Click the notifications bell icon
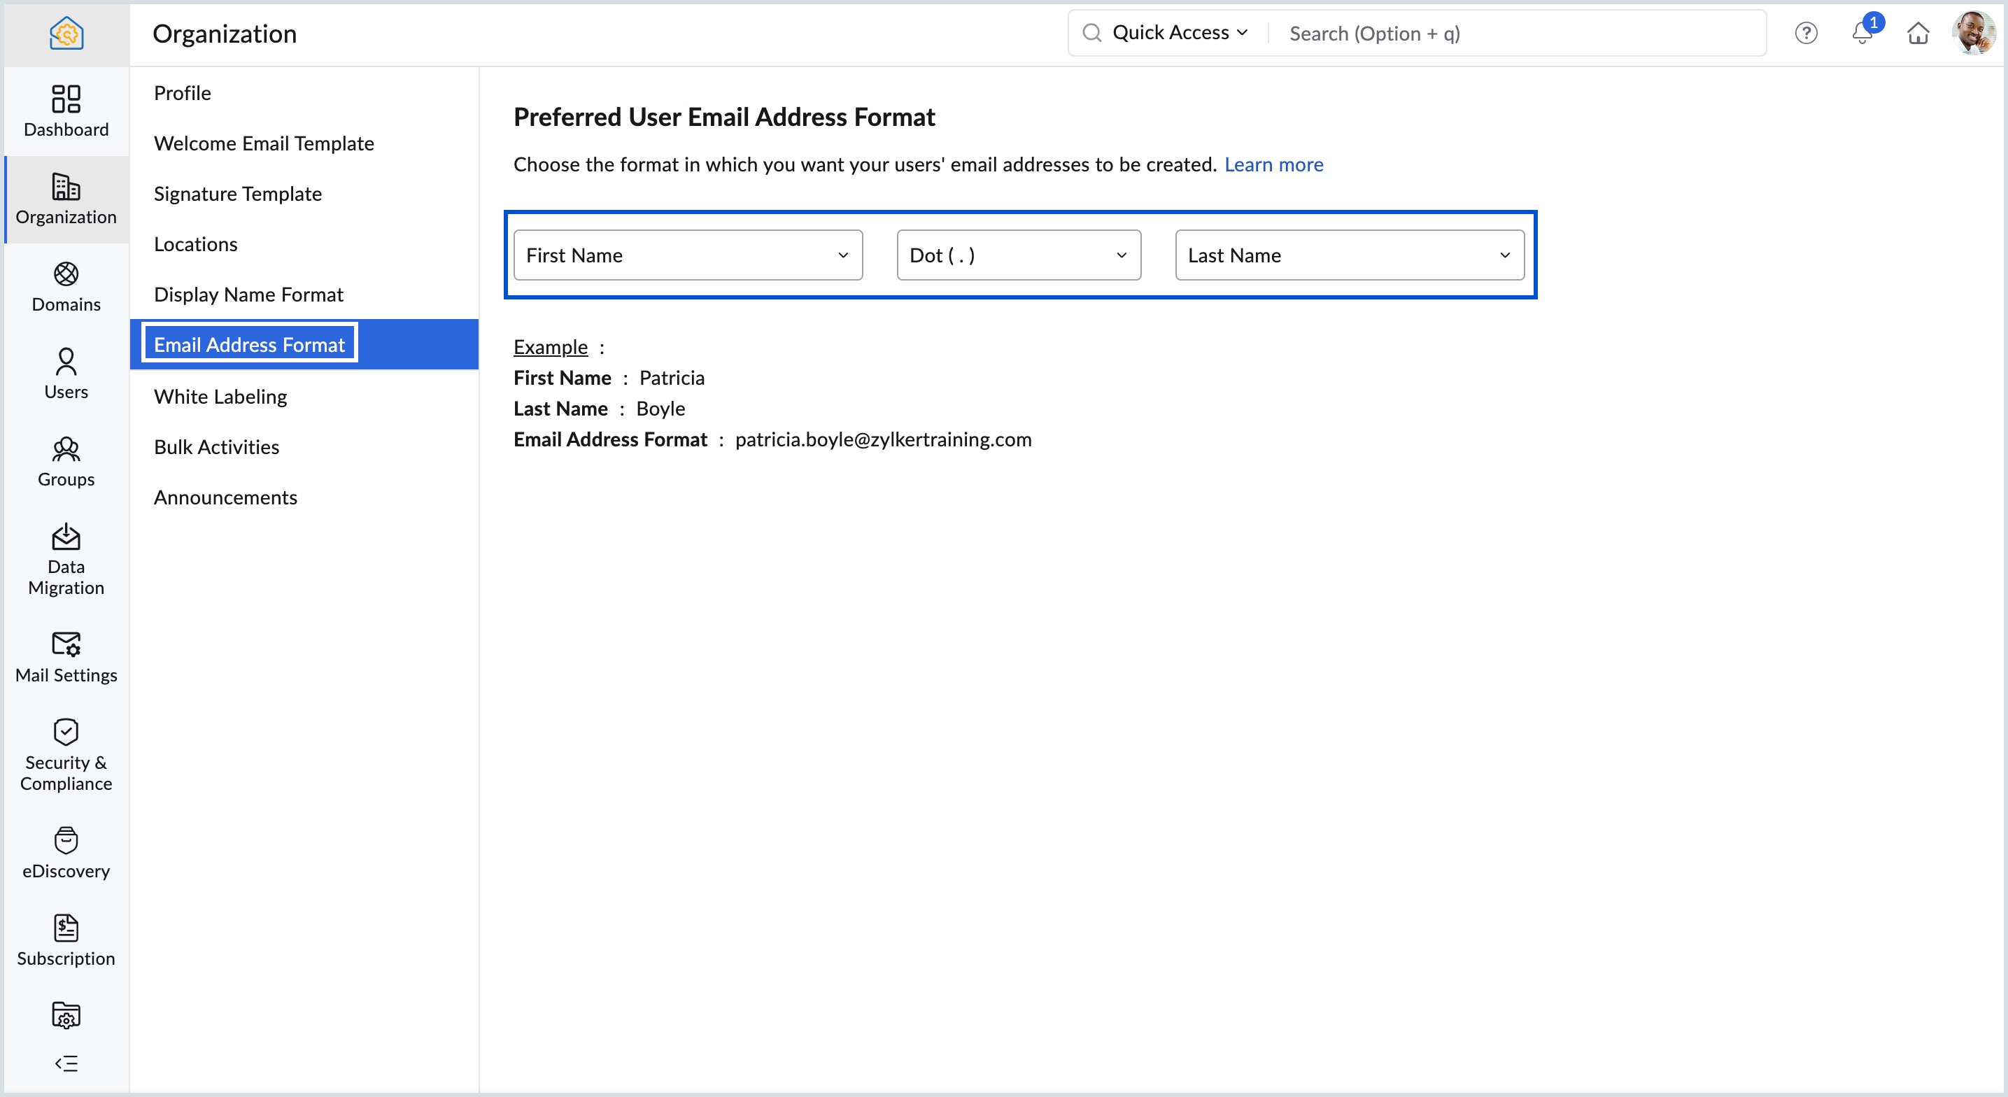 [x=1862, y=34]
